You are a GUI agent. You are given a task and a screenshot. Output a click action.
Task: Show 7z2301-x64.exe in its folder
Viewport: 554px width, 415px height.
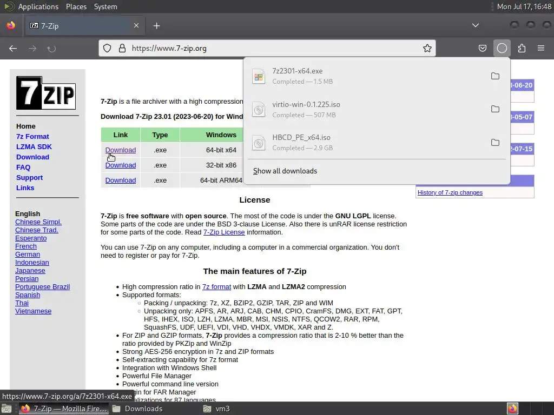coord(495,76)
